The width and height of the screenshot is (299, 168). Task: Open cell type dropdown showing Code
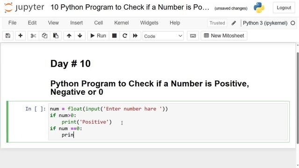pos(163,36)
